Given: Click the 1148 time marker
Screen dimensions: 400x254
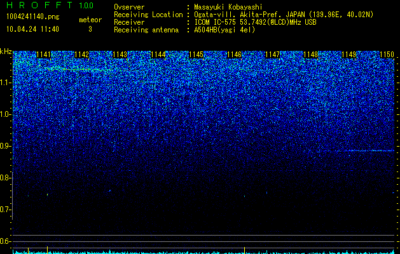Looking at the screenshot, I should tap(311, 55).
